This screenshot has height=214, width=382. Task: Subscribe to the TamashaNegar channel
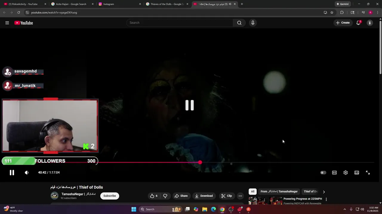[x=110, y=196]
